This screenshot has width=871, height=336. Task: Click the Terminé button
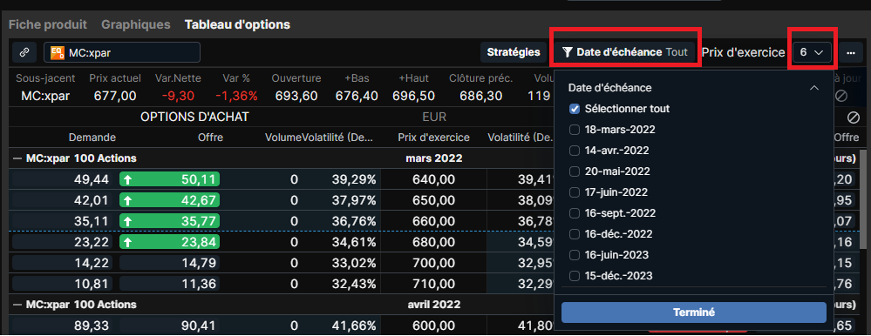694,312
